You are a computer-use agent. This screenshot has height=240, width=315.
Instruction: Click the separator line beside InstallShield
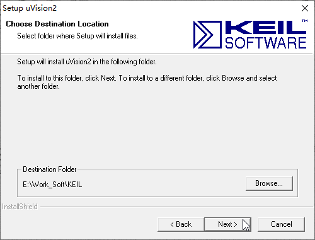(176, 207)
